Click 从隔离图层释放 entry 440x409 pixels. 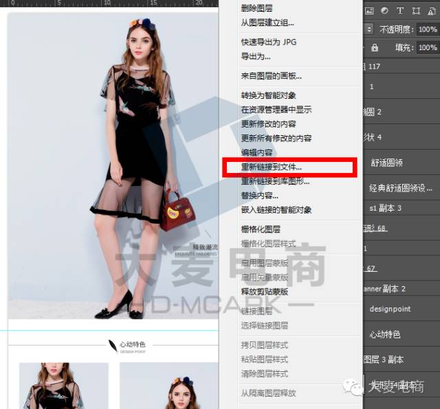pyautogui.click(x=269, y=393)
